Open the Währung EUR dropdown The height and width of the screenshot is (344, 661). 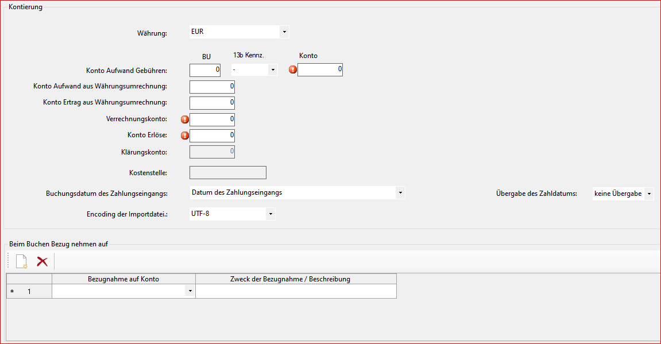284,32
